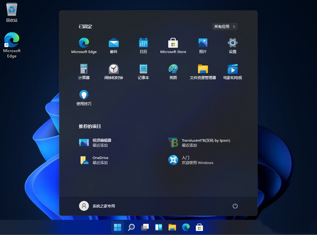Open recommended Video Editor (视频编辑器)
The height and width of the screenshot is (235, 317).
click(x=95, y=142)
